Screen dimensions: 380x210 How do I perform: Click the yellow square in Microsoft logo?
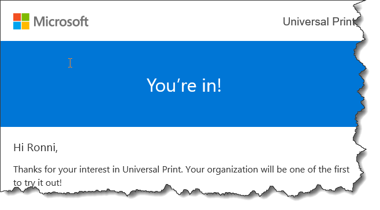25,25
